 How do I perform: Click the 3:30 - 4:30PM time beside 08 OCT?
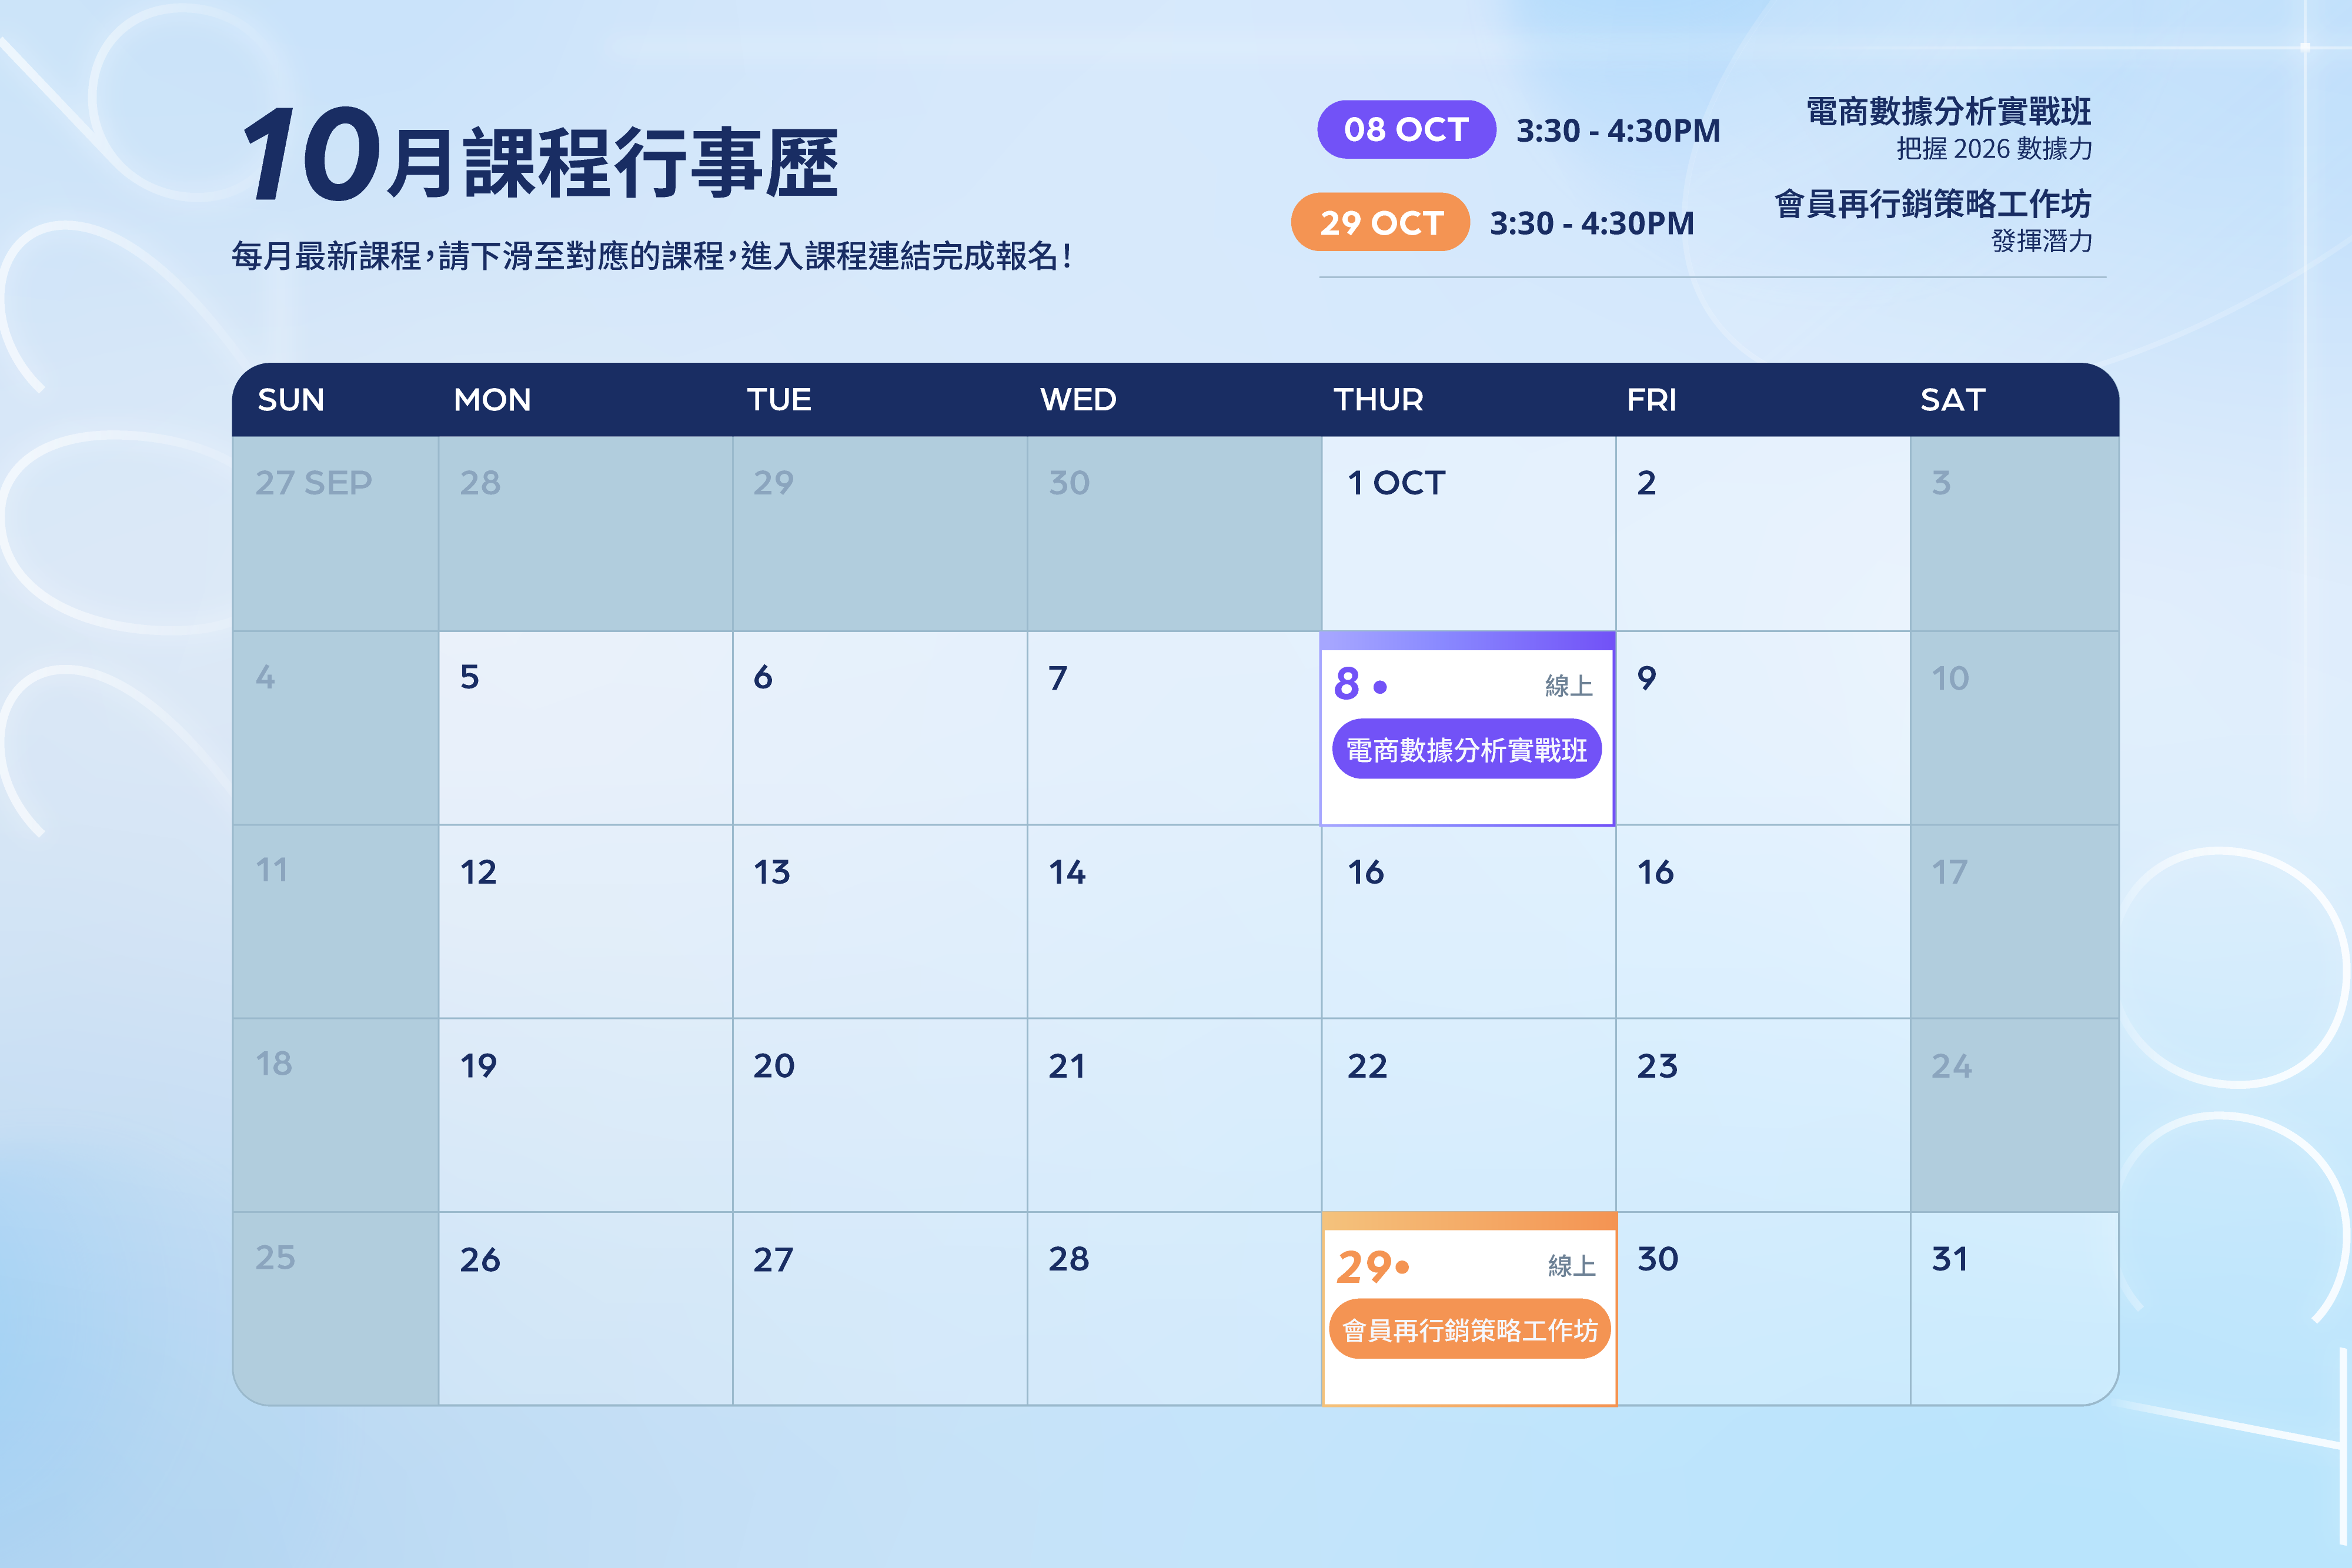click(1618, 130)
